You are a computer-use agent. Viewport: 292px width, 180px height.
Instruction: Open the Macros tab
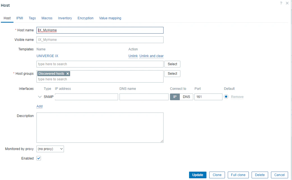pos(47,18)
